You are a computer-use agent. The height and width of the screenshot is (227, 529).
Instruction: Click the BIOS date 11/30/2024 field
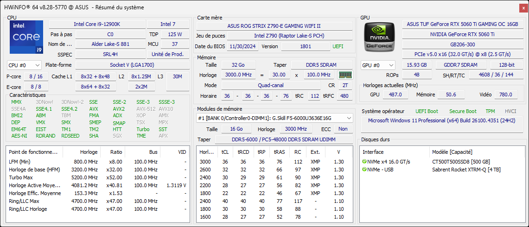[x=243, y=46]
